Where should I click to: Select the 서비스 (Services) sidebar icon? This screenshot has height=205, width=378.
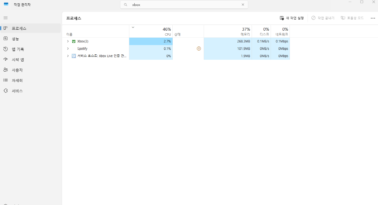(6, 91)
